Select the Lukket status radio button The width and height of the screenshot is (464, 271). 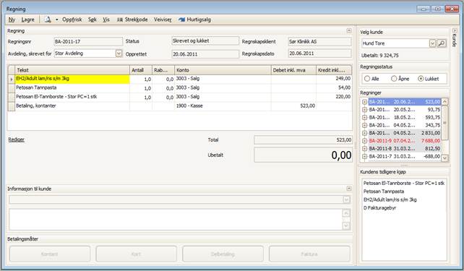coord(421,79)
